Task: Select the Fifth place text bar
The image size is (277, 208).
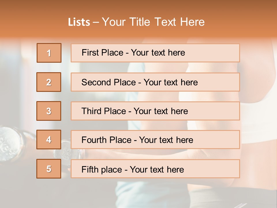Action: (x=155, y=169)
